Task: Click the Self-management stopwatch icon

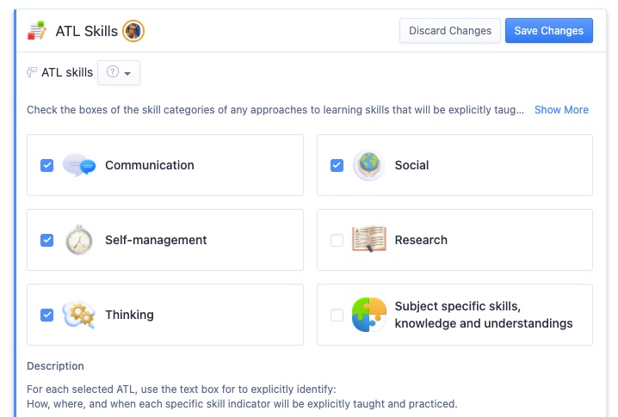Action: pyautogui.click(x=79, y=240)
